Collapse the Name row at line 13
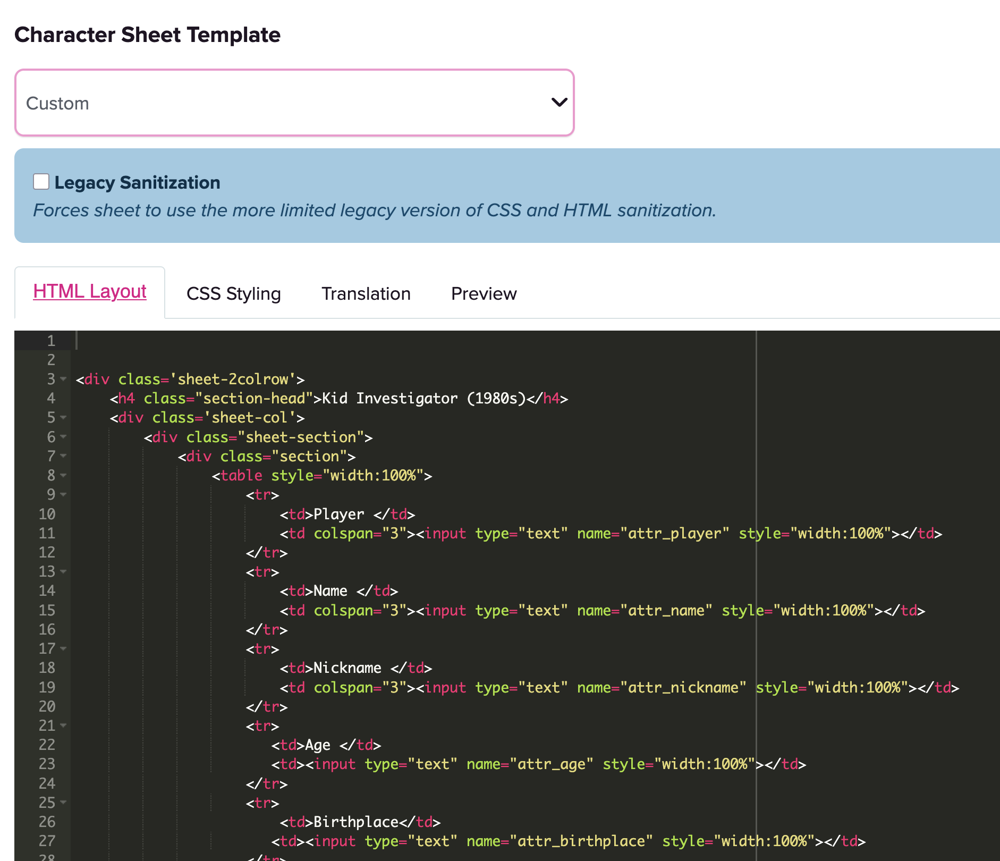 point(64,571)
